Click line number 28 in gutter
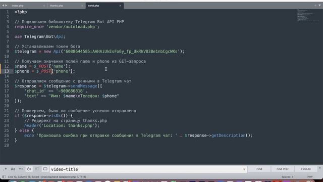Viewport: 323px width, 182px height. (x=7, y=145)
